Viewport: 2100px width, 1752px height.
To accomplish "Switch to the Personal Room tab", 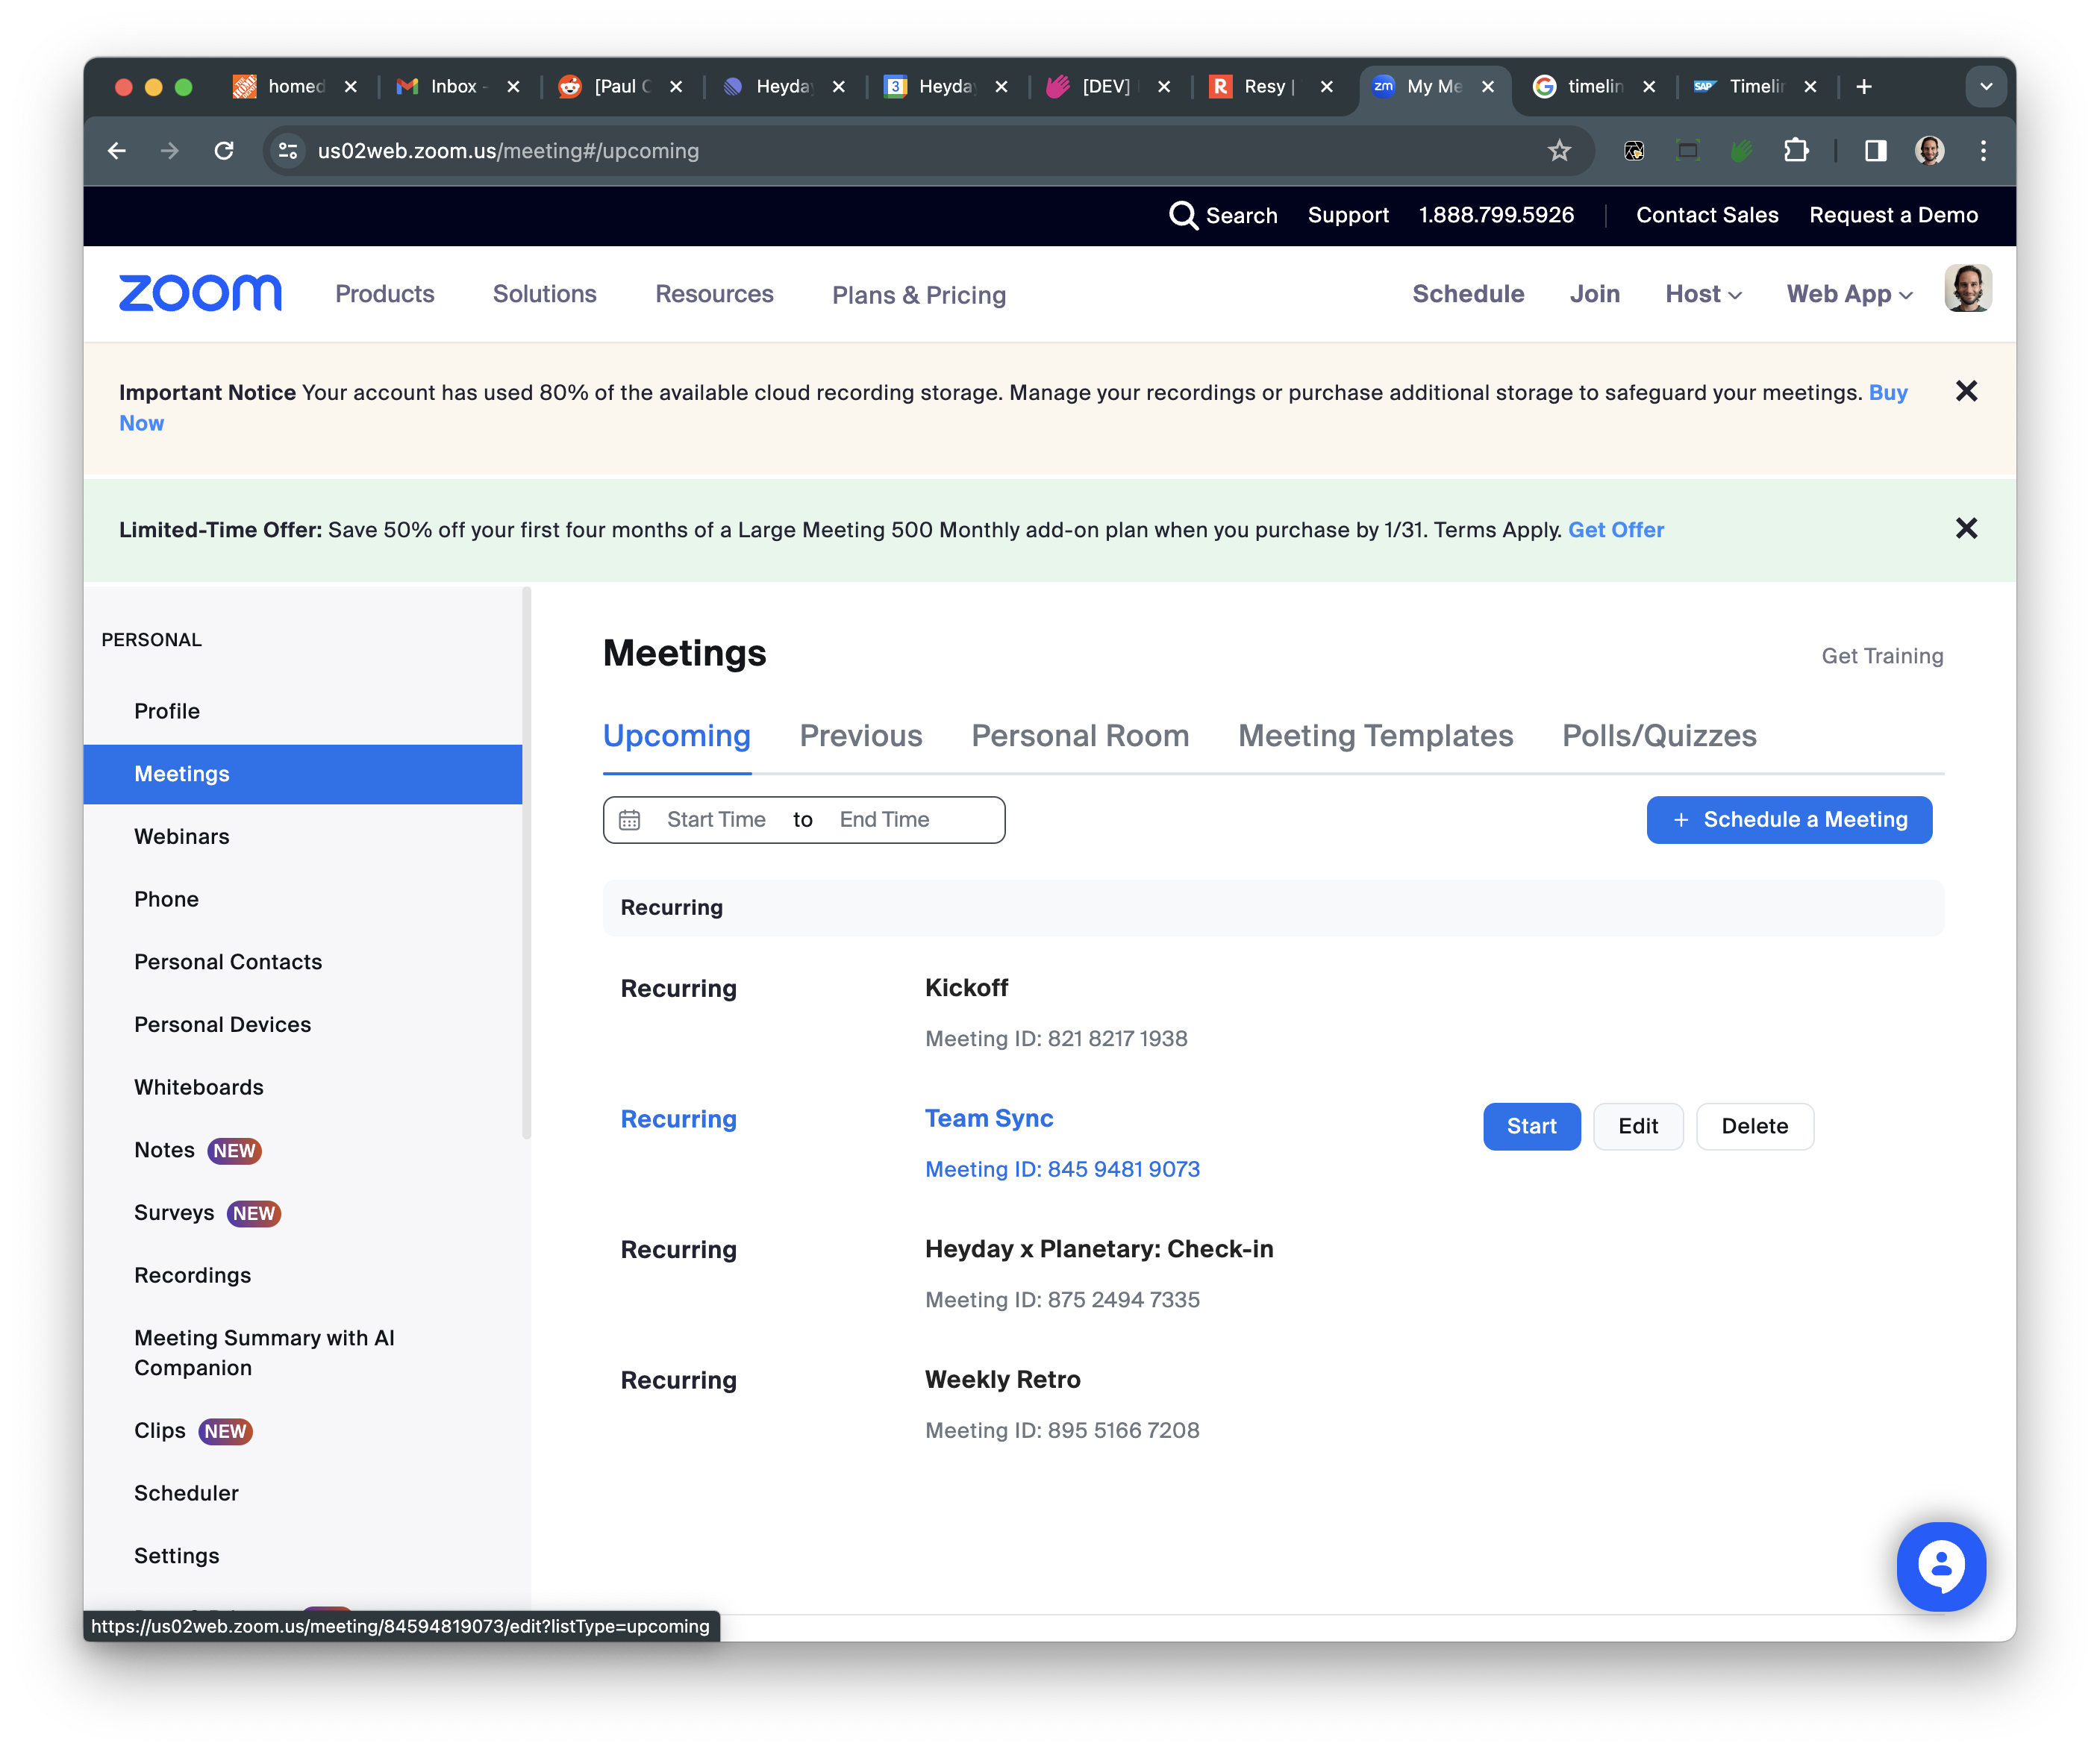I will tap(1080, 736).
